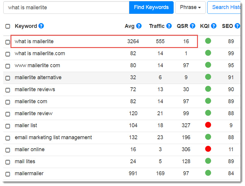Select the keyword 'mailerlite alternative'
This screenshot has height=186, width=245.
[x=38, y=77]
